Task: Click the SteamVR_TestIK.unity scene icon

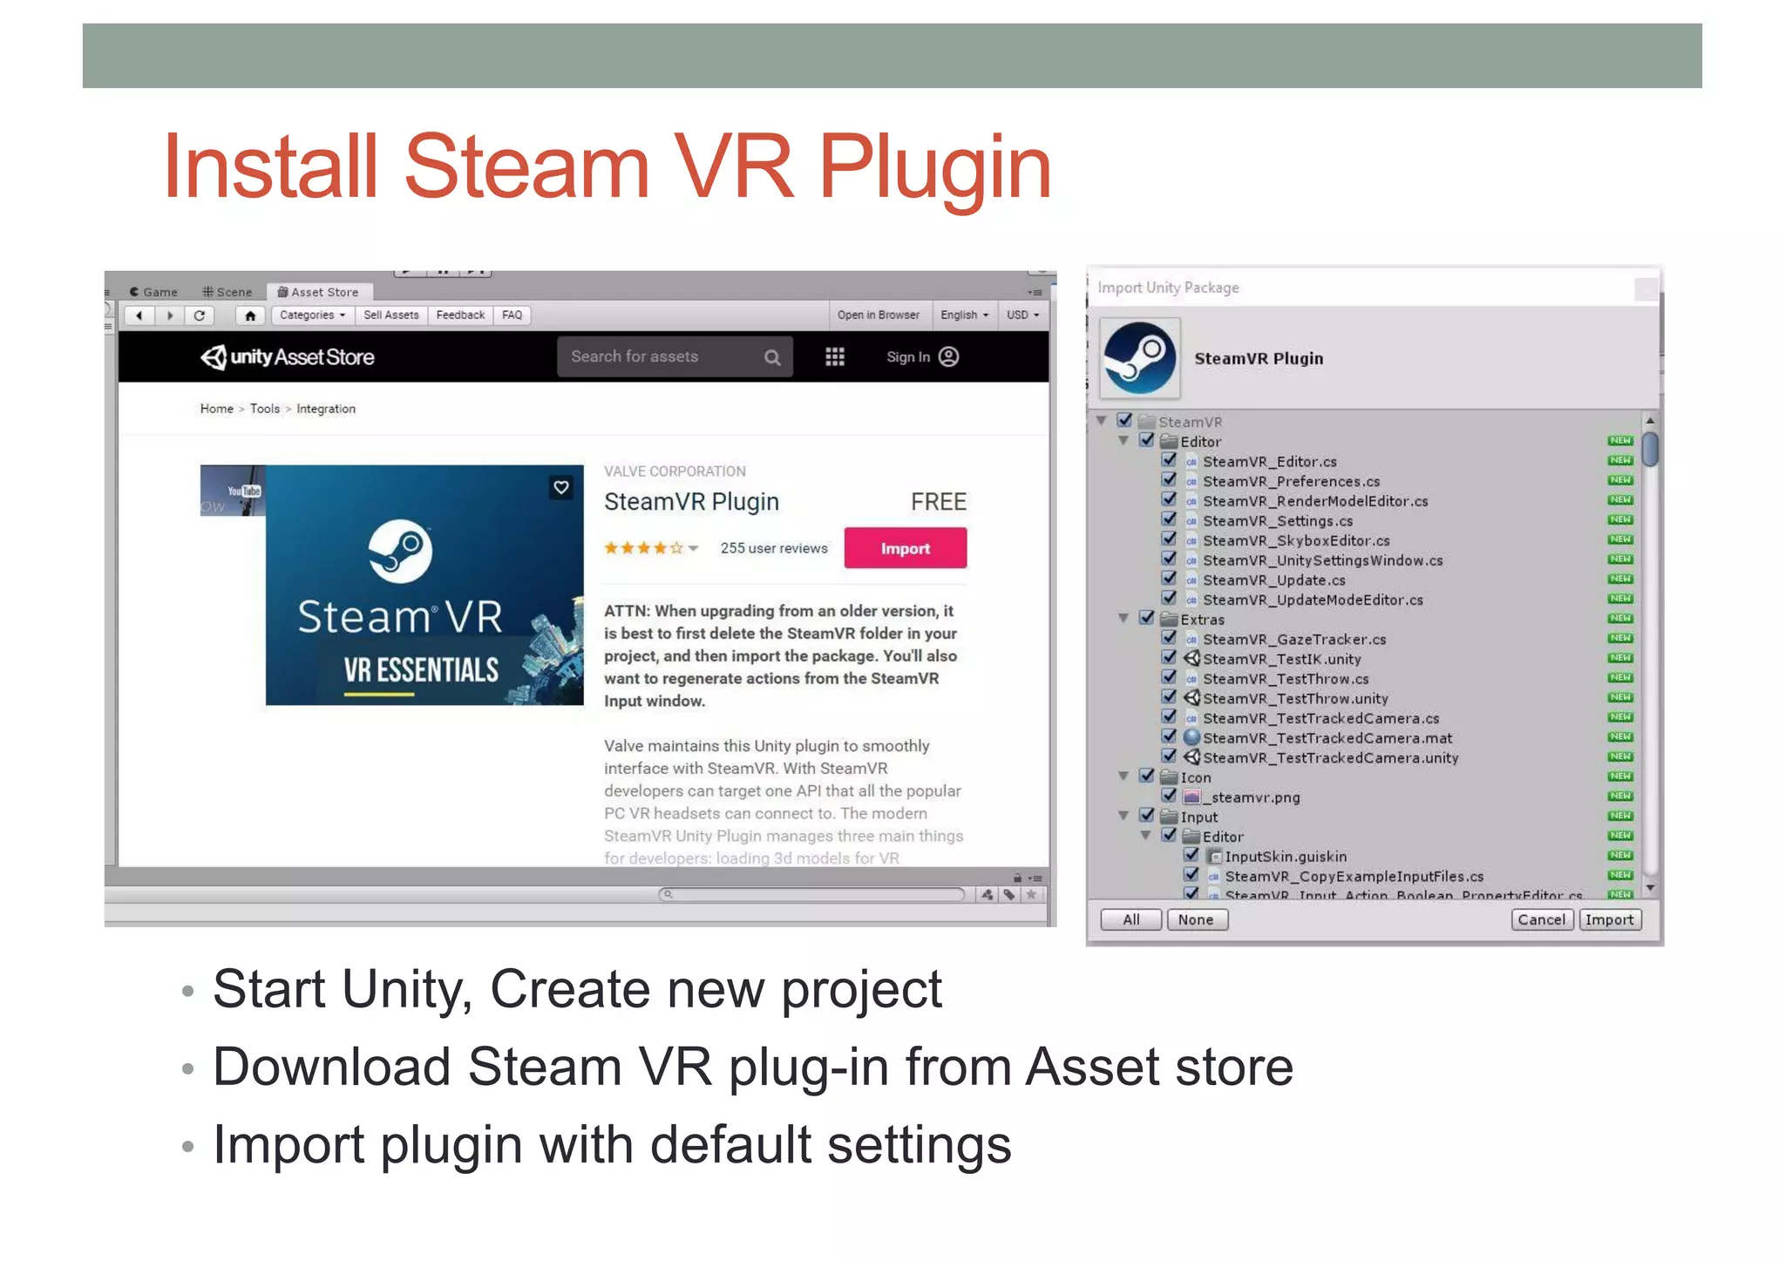Action: tap(1191, 659)
